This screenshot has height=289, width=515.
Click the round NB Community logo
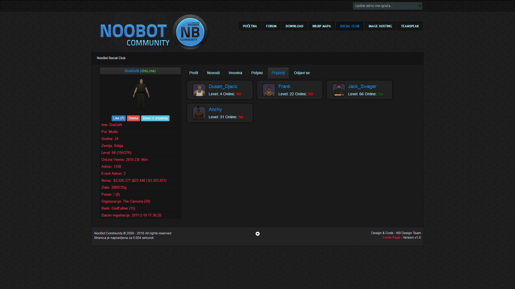tap(191, 32)
